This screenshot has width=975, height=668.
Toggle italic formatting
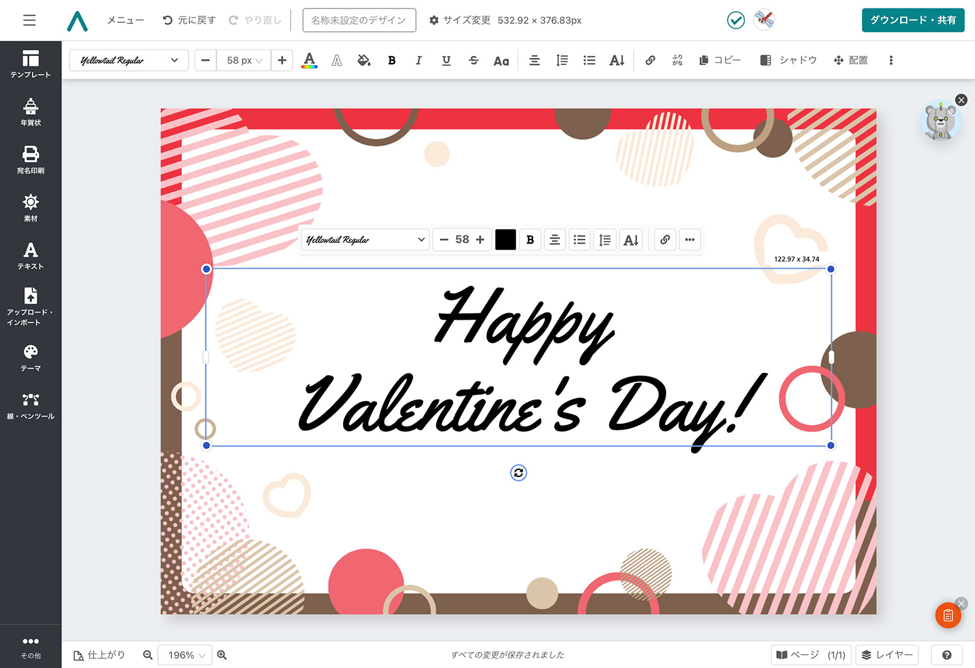coord(419,60)
